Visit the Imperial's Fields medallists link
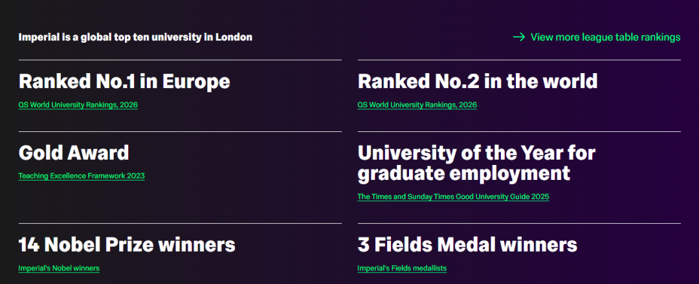Screen dimensions: 699x284 pos(402,268)
